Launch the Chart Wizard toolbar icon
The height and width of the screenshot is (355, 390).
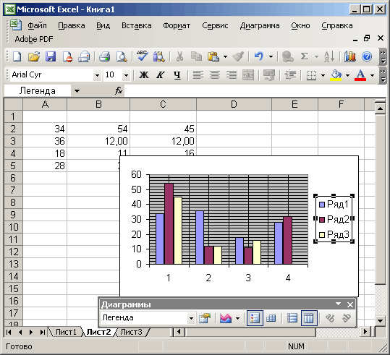click(349, 56)
